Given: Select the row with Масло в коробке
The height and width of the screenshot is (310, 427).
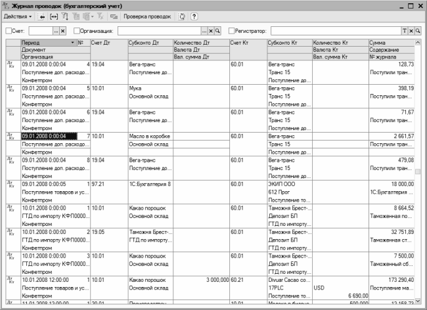Looking at the screenshot, I should pos(150,136).
